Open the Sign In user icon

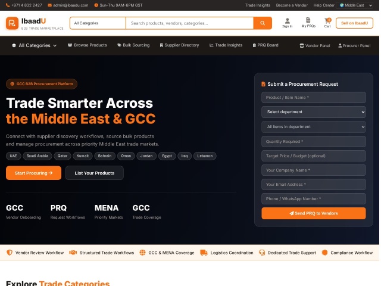(x=287, y=21)
